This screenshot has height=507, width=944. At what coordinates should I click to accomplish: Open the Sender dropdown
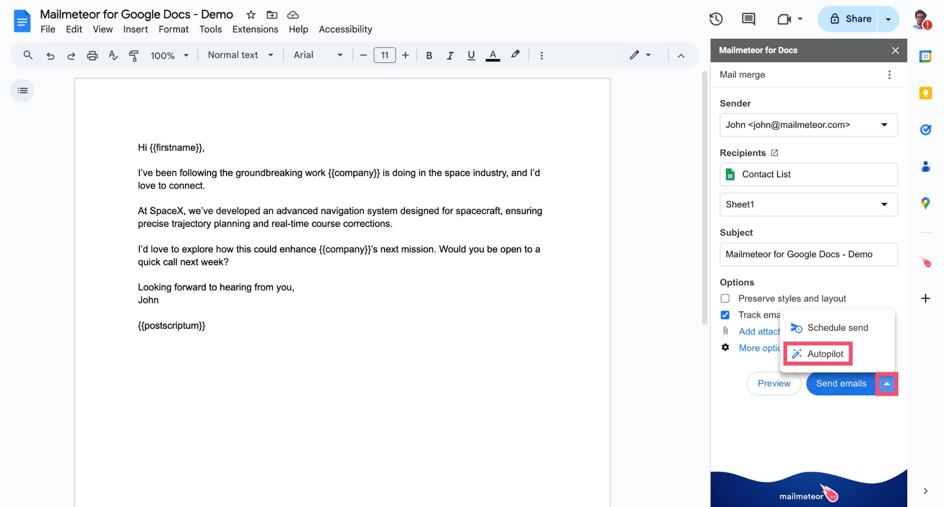[808, 125]
